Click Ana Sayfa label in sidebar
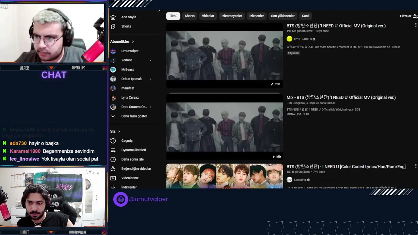This screenshot has height=235, width=418. click(x=129, y=17)
